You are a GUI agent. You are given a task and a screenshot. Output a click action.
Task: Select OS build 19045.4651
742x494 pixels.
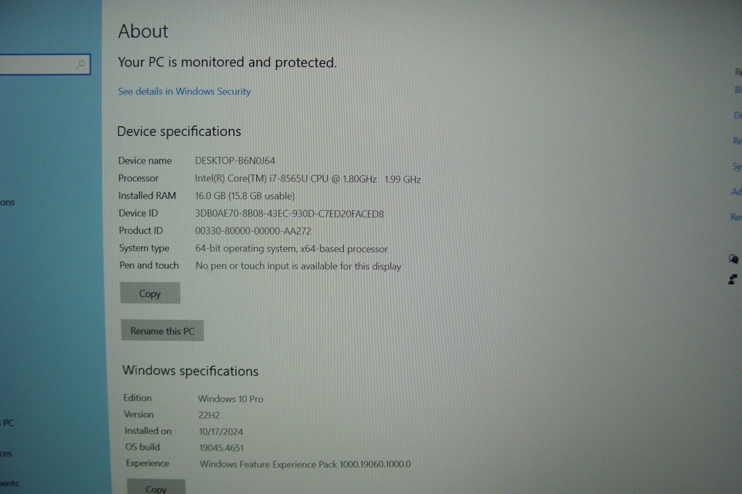click(221, 448)
